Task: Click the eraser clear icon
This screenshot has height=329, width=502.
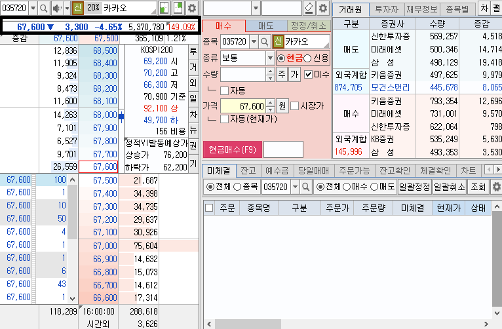Action: point(309,8)
